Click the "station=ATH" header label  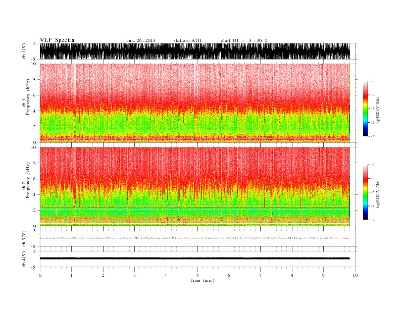(187, 40)
